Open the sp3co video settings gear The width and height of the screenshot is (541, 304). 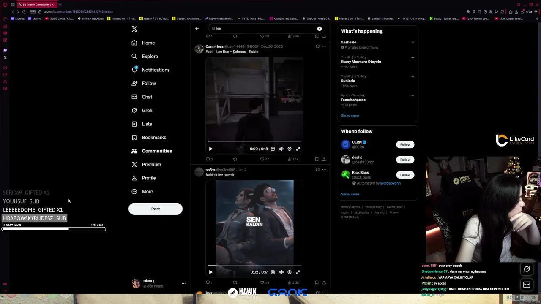[290, 272]
